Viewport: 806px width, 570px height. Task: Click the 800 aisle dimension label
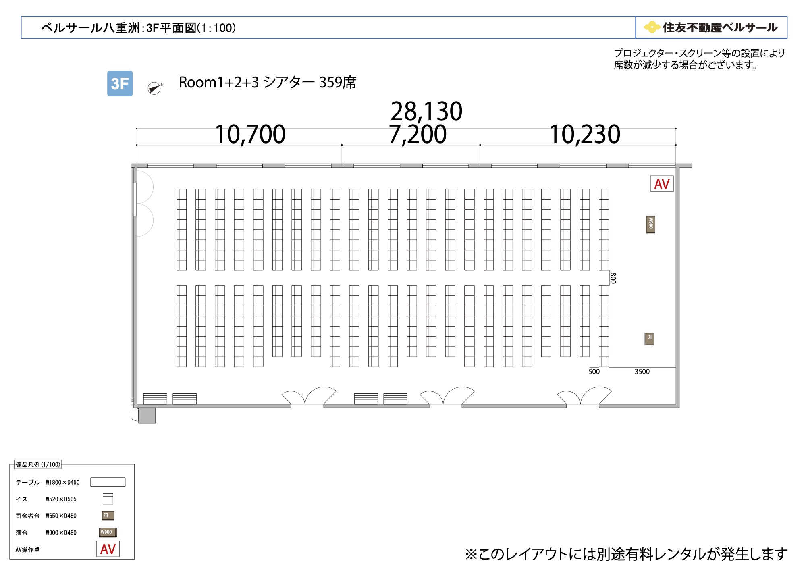click(x=613, y=278)
